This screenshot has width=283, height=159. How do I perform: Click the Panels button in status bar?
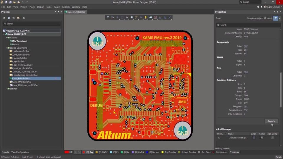[x=279, y=157]
